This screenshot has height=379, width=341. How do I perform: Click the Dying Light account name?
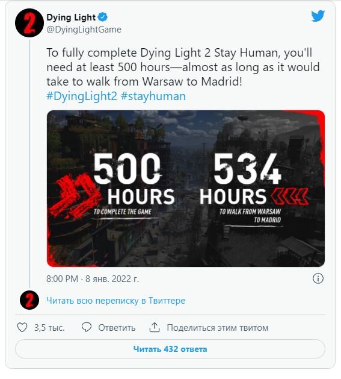[x=71, y=17]
